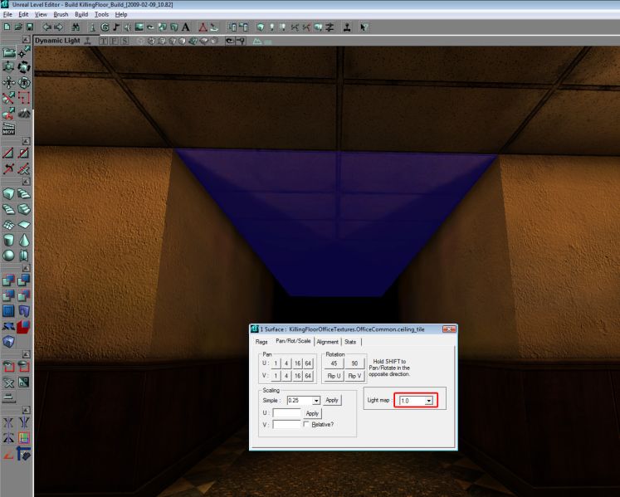Screen dimensions: 620x497
Task: Open the Group browser G icon
Action: (x=105, y=27)
